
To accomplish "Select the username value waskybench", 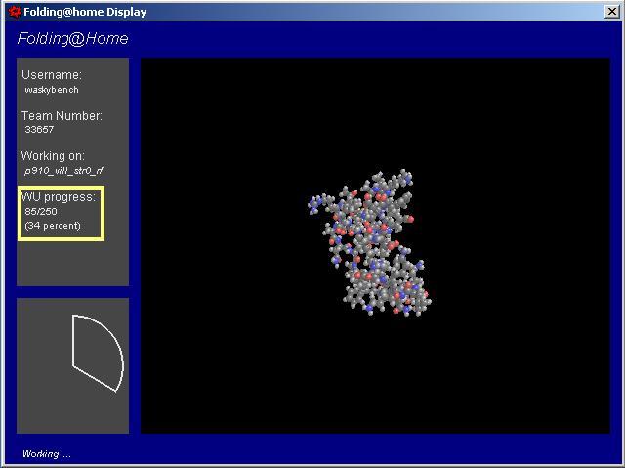I will tap(52, 90).
